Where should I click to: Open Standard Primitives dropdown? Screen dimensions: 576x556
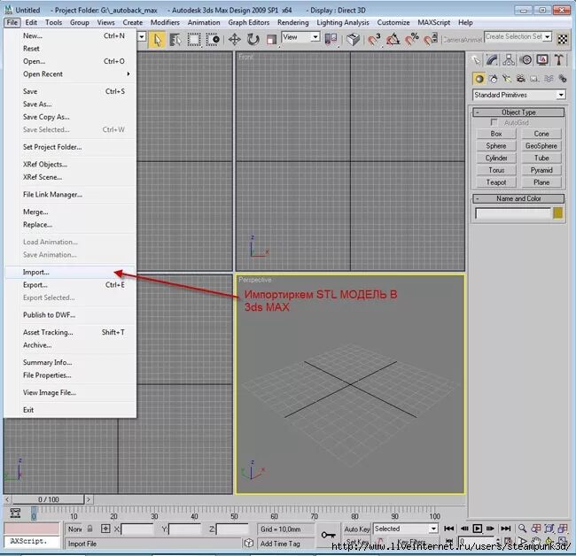tap(518, 95)
